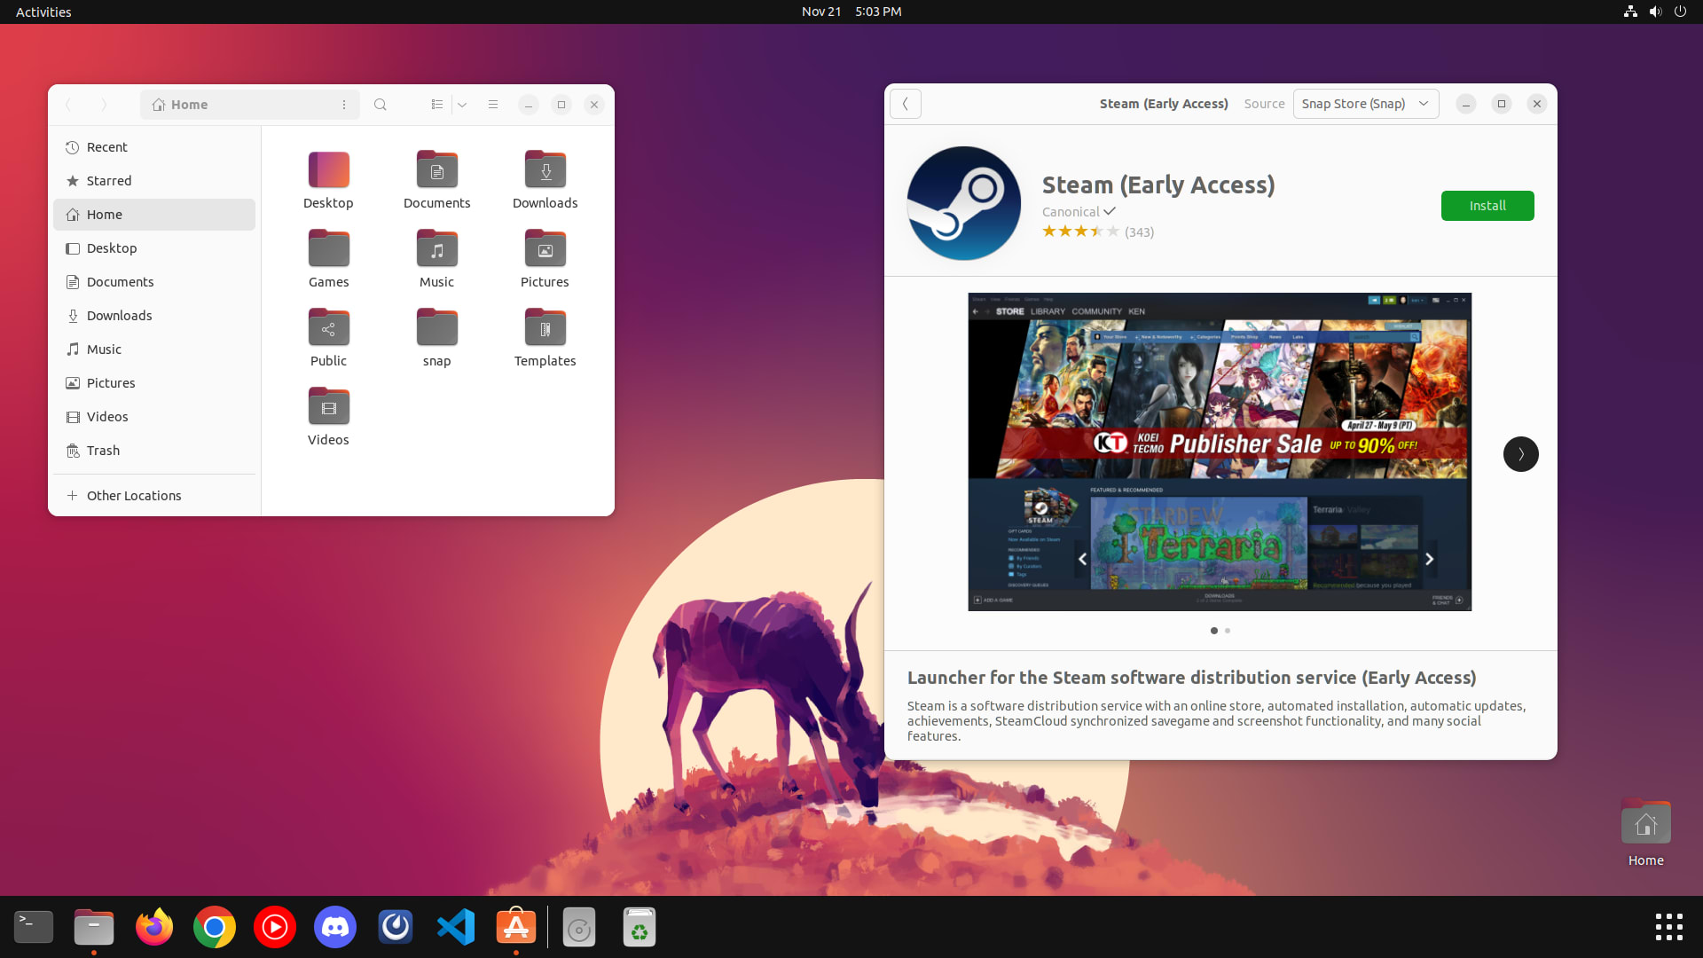Install Steam (Early Access)
The image size is (1703, 958).
1487,206
